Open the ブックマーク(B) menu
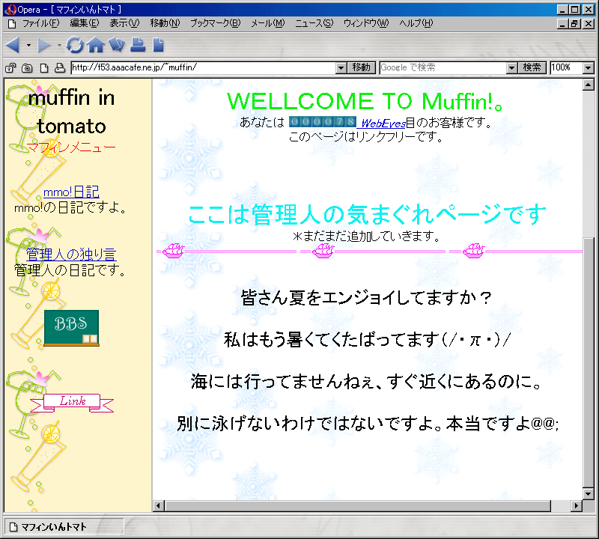 coord(216,23)
